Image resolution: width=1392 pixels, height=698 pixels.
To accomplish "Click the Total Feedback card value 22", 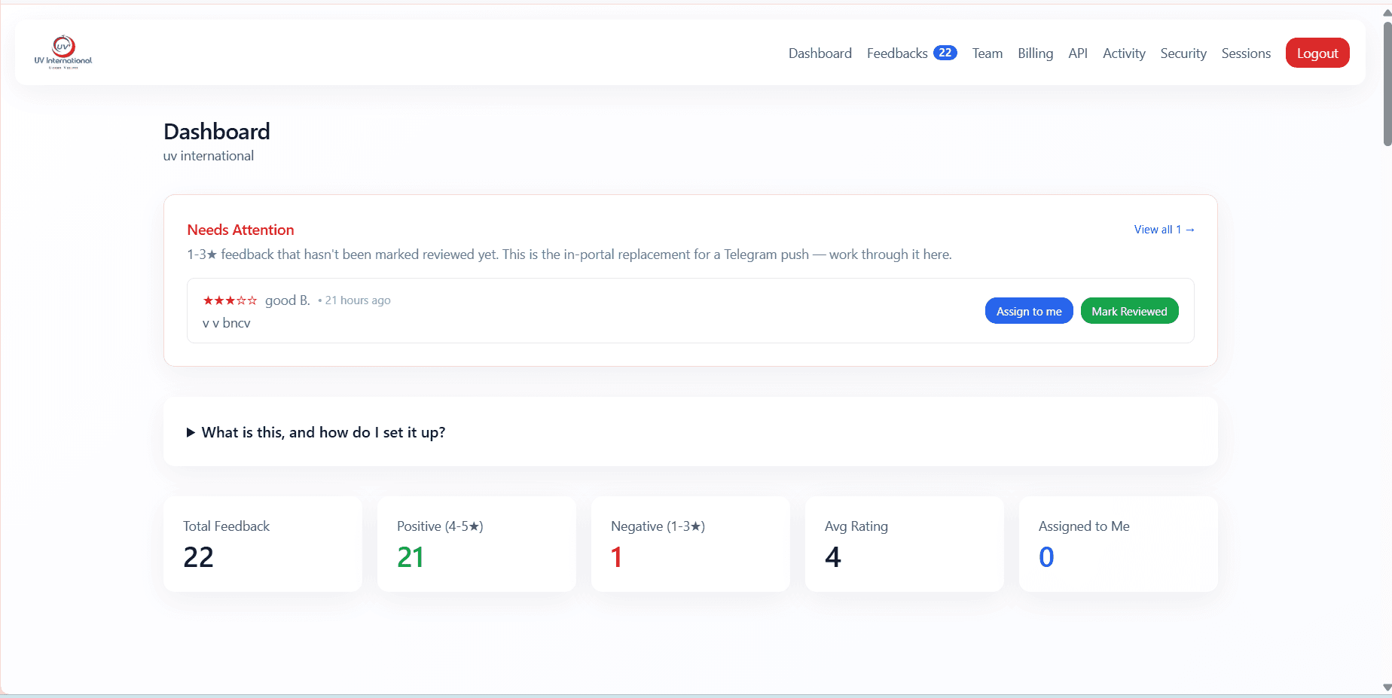I will click(198, 557).
